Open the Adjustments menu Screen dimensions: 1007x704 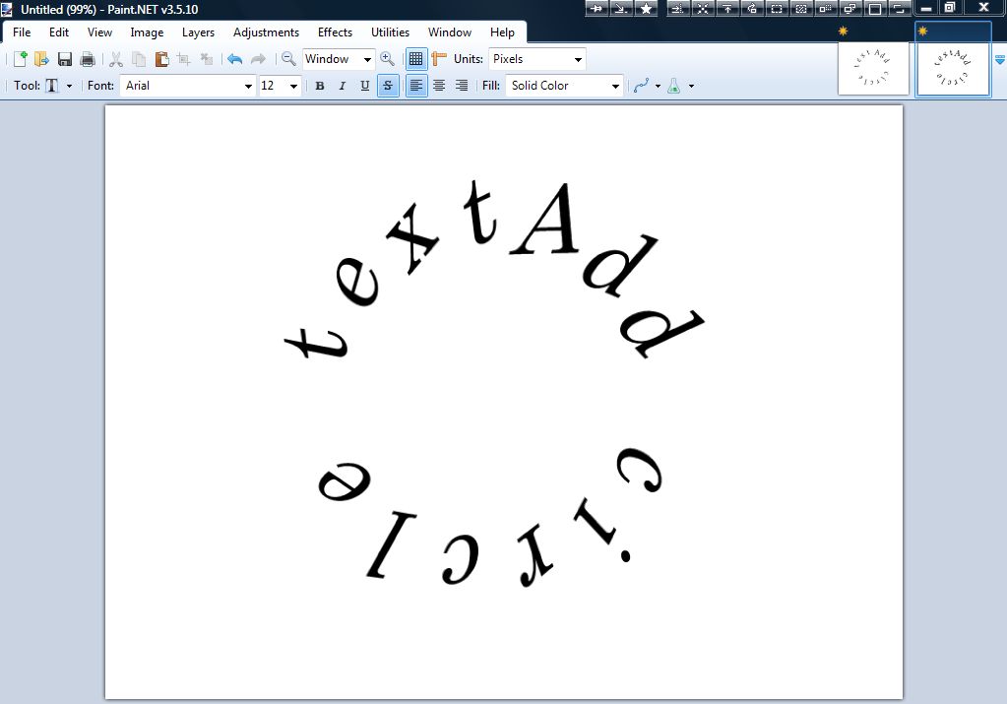266,32
